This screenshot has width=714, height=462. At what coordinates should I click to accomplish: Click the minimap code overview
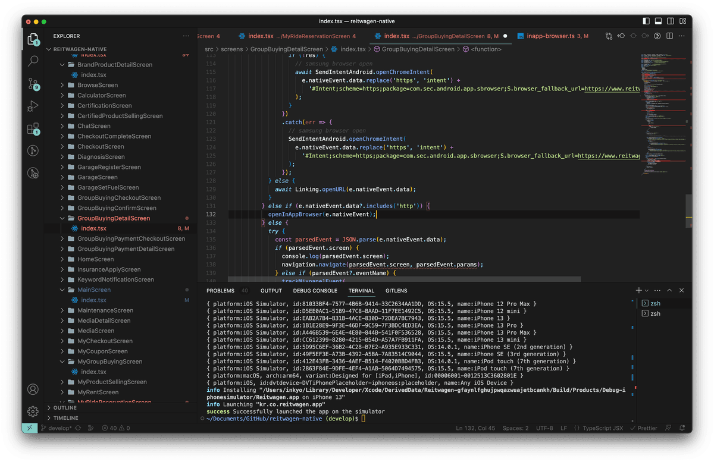pos(663,113)
